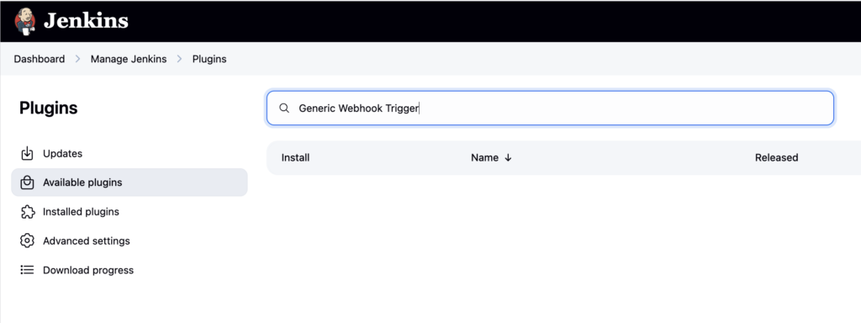The image size is (861, 323).
Task: Click the magnifying glass search icon
Action: click(x=284, y=109)
